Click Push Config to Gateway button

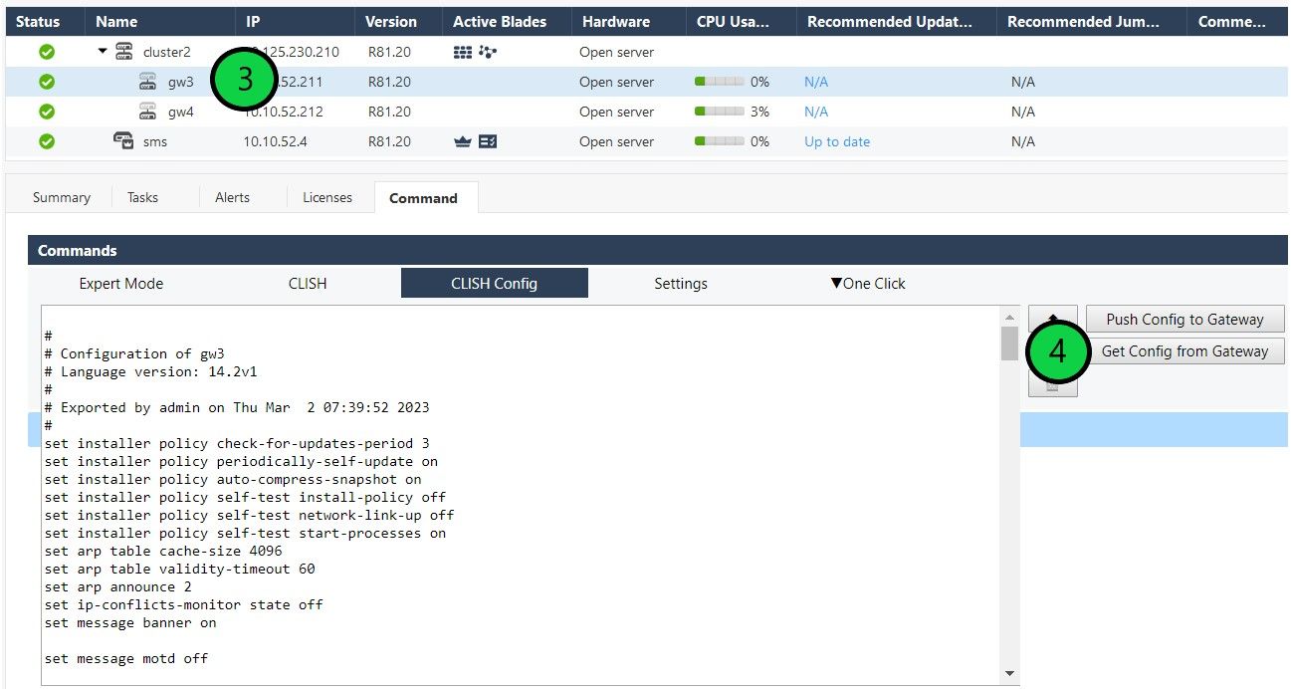(x=1184, y=319)
